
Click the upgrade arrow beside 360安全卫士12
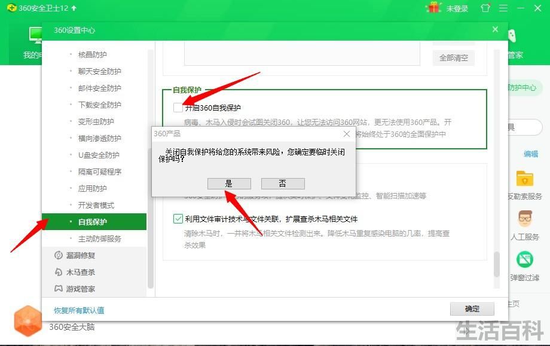point(74,8)
